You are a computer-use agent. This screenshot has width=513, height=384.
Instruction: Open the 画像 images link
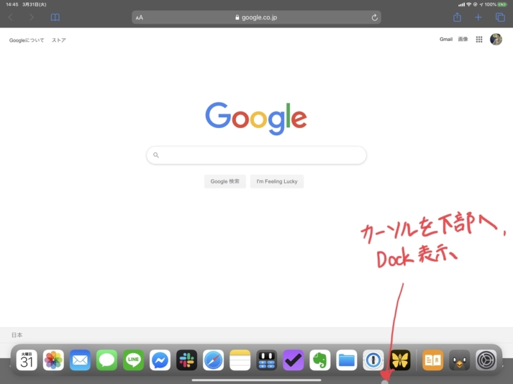tap(463, 39)
